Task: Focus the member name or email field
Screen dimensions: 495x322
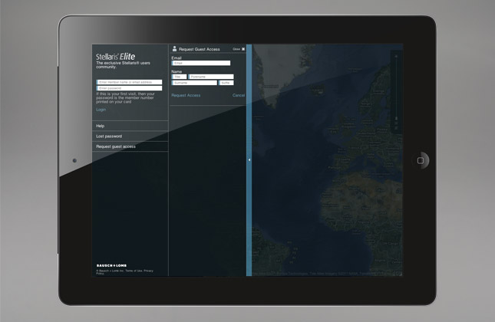Action: coord(129,82)
